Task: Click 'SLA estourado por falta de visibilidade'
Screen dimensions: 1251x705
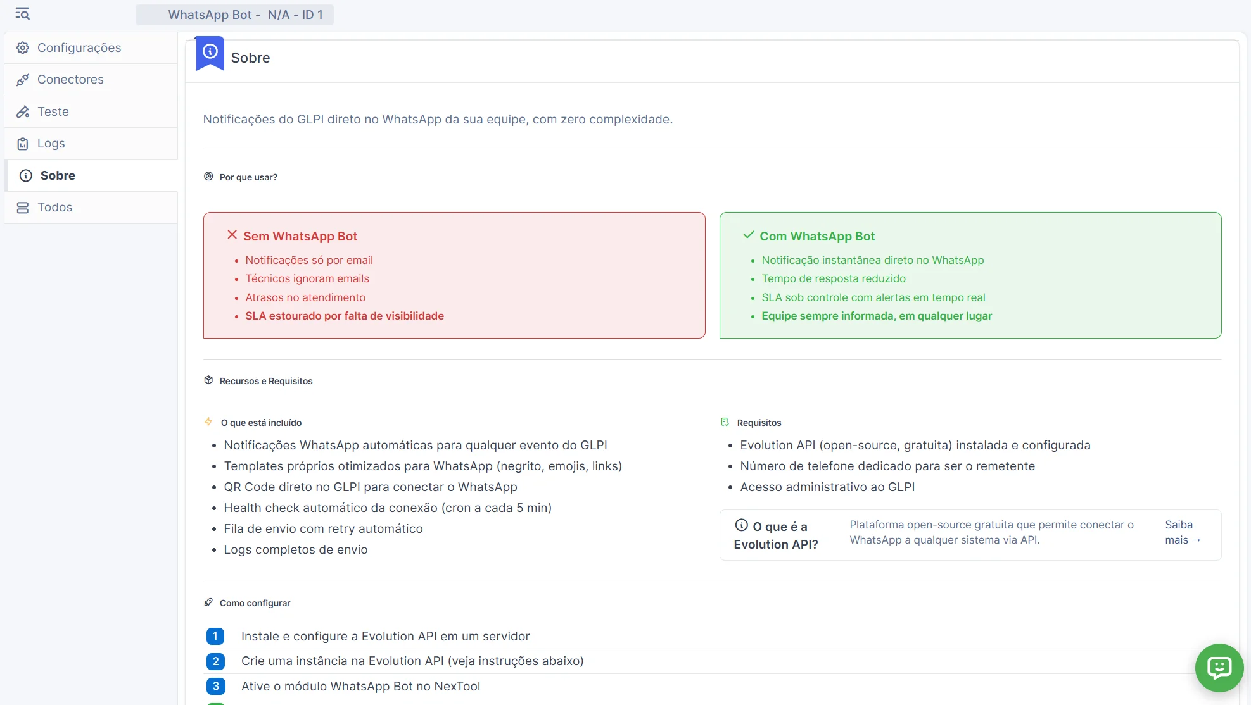Action: click(x=345, y=316)
